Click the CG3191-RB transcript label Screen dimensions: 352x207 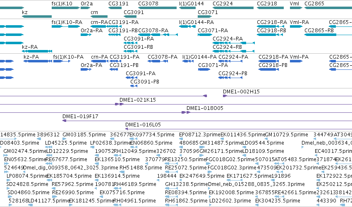coord(123,31)
